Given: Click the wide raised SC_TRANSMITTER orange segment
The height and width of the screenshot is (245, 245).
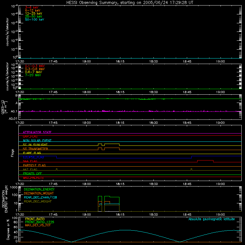Looking at the screenshot, I should 112,148.
